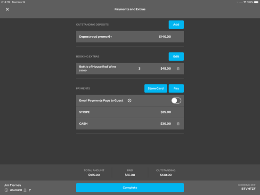
Task: Select the Payments and Extras title
Action: 130,9
